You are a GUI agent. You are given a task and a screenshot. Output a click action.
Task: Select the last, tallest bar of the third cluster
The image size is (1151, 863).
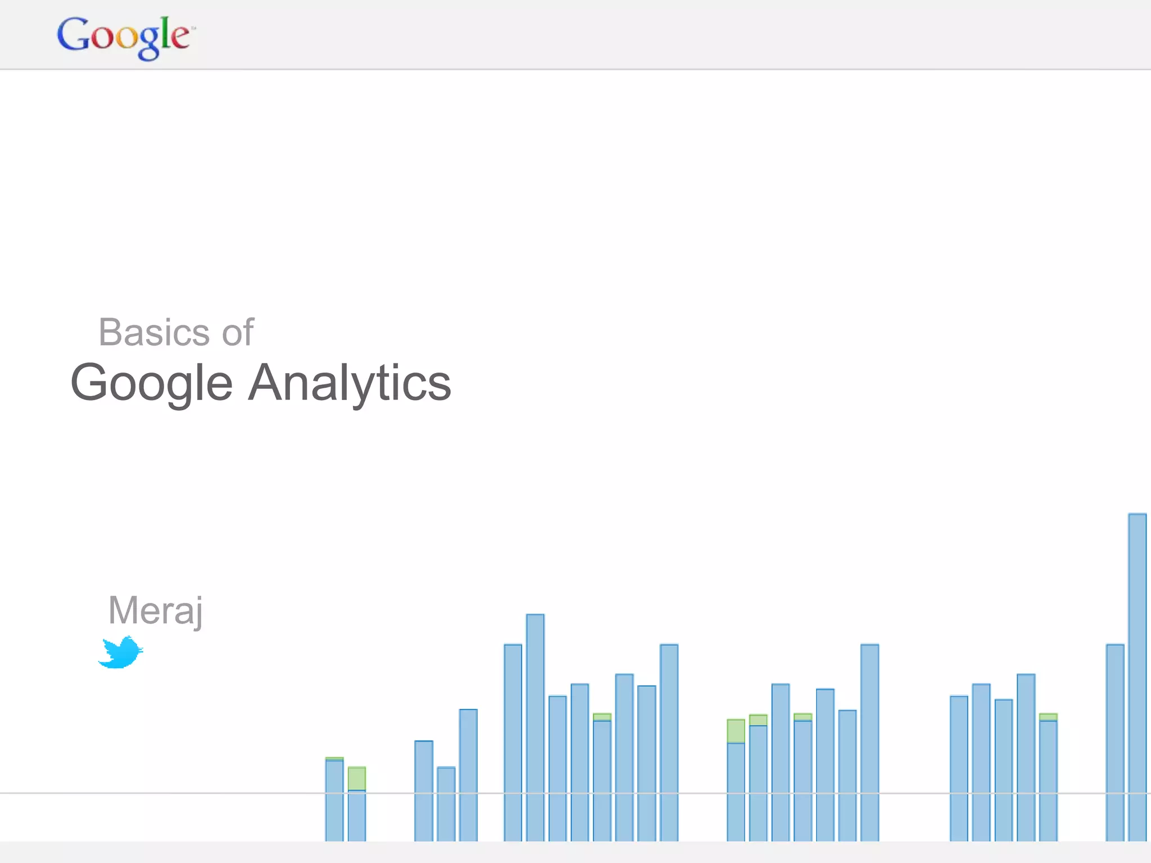pyautogui.click(x=869, y=742)
